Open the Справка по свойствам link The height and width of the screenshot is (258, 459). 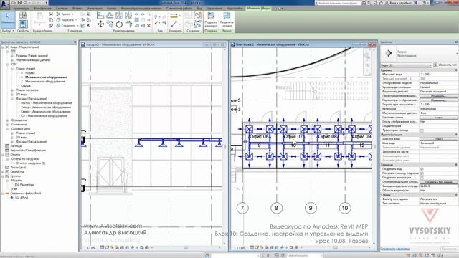pos(395,249)
